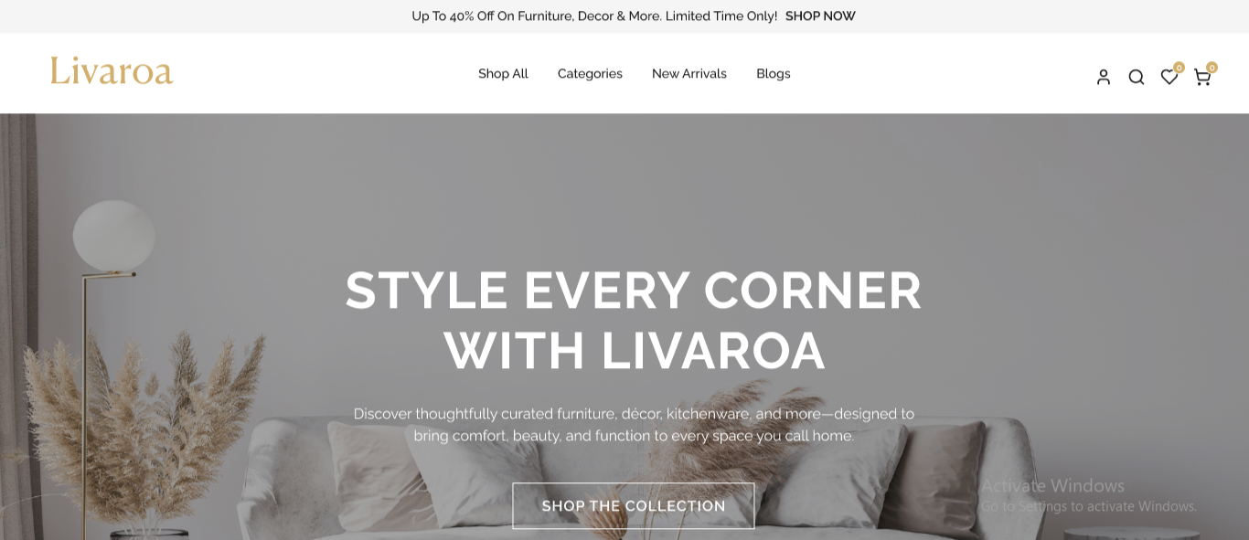Open the search magnifier icon
This screenshot has height=540, width=1249.
tap(1137, 77)
